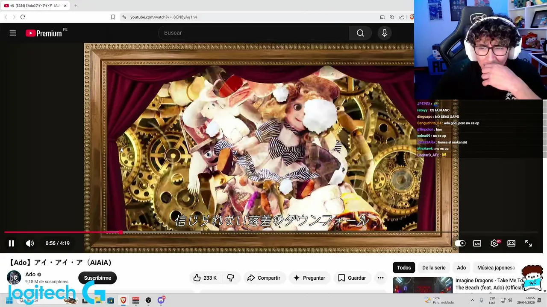Screen dimensions: 547x307
Task: Reload the page in browser
Action: pos(23,17)
